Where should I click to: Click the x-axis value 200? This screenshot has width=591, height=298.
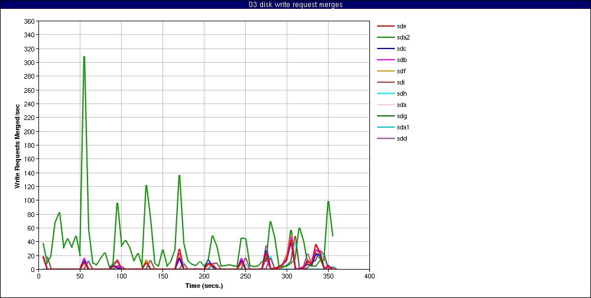pos(204,276)
